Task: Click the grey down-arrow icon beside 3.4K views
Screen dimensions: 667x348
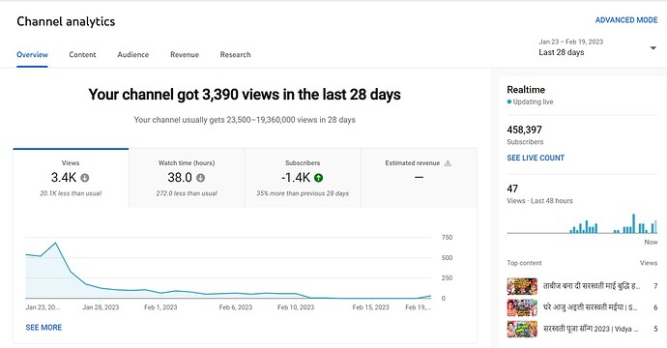Action: pos(85,178)
